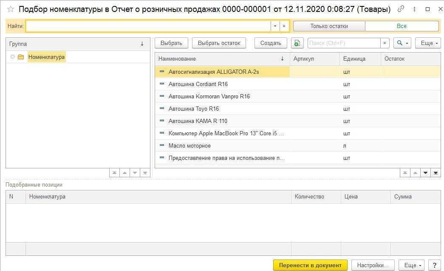The width and height of the screenshot is (444, 271).
Task: Jump to list end with bottom arrow
Action: point(436,173)
